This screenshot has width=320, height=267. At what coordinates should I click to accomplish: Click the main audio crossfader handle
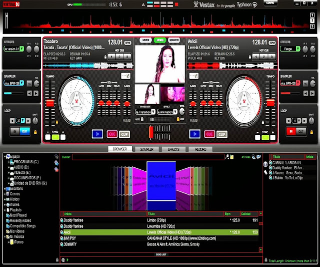[151, 132]
